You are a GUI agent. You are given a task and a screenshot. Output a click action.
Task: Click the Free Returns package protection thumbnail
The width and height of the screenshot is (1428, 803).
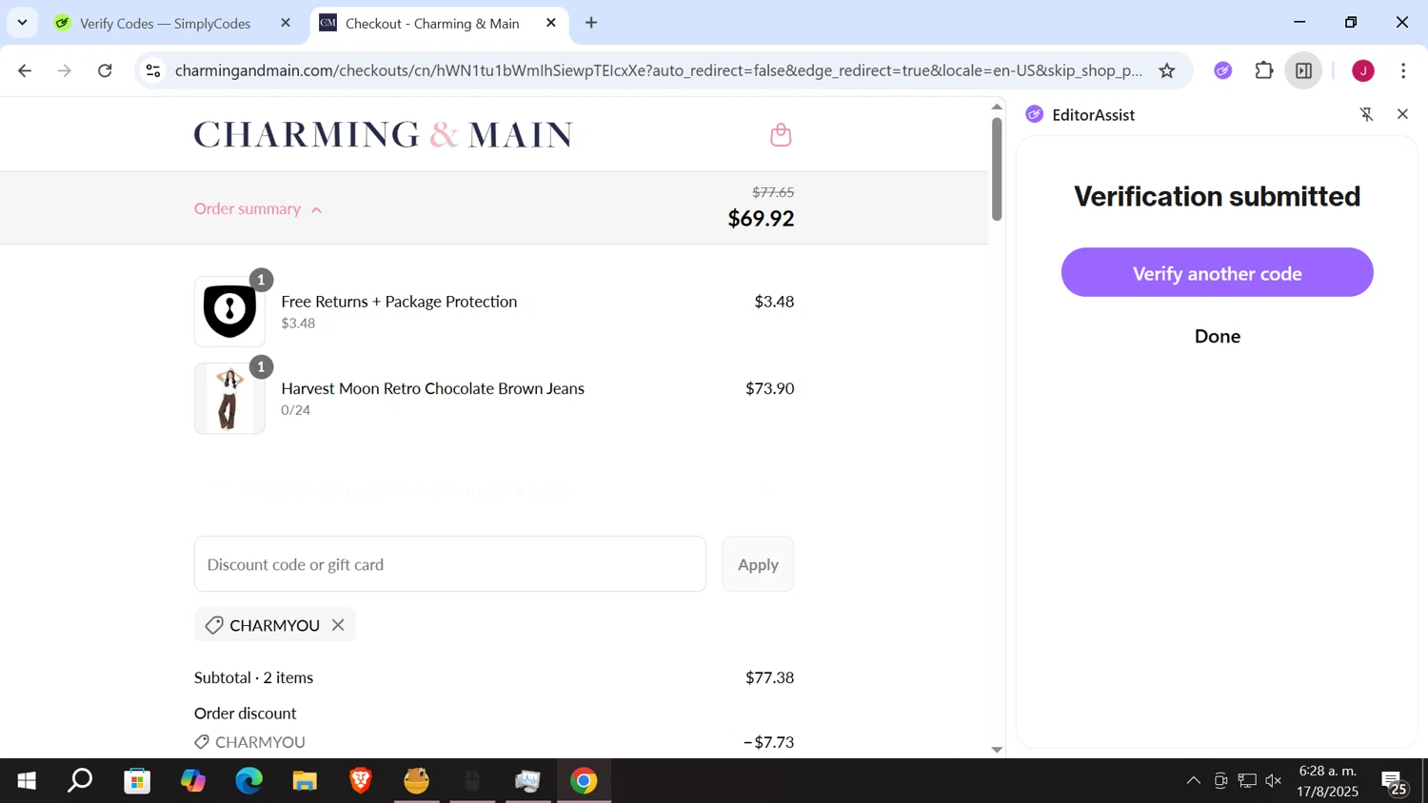(x=229, y=311)
